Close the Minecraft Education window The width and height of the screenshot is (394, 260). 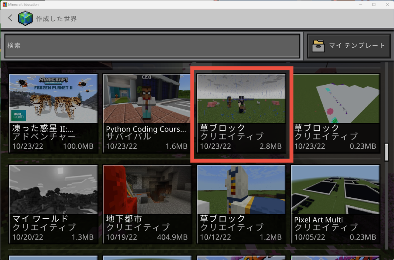tap(386, 4)
